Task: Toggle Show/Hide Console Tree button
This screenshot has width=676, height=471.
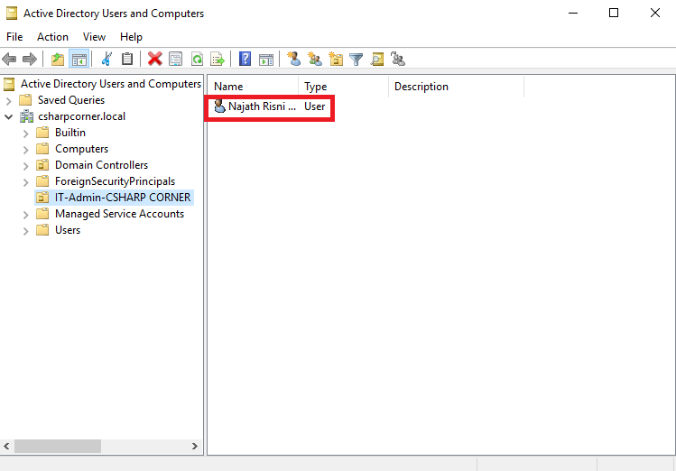Action: pos(79,59)
